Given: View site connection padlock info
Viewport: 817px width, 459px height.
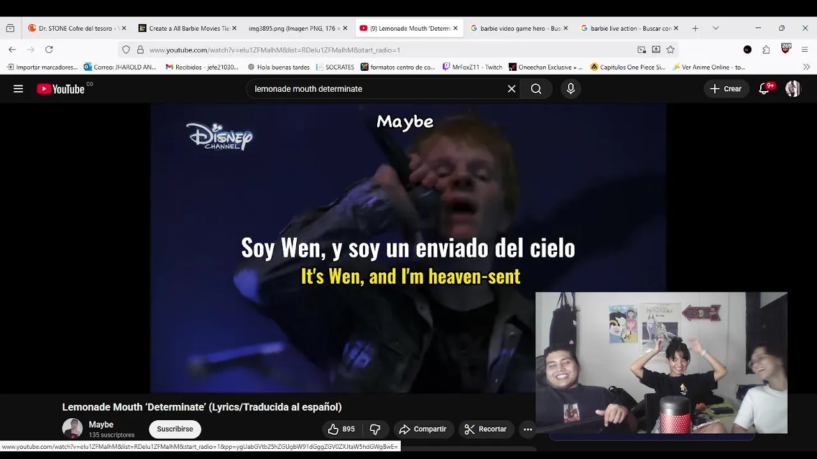Looking at the screenshot, I should tap(140, 50).
